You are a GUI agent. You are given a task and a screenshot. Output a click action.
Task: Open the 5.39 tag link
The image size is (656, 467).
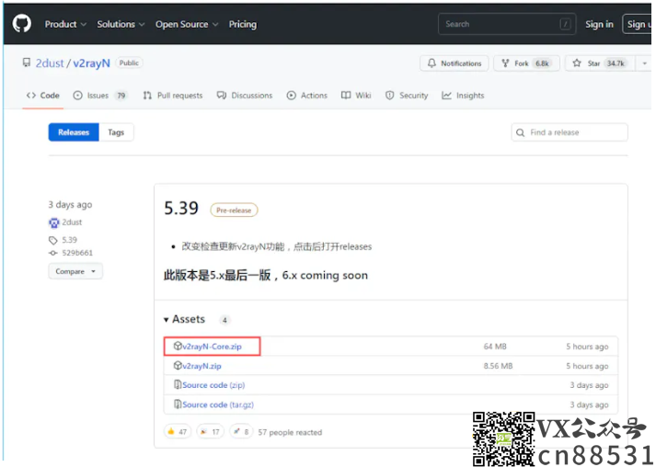(69, 240)
